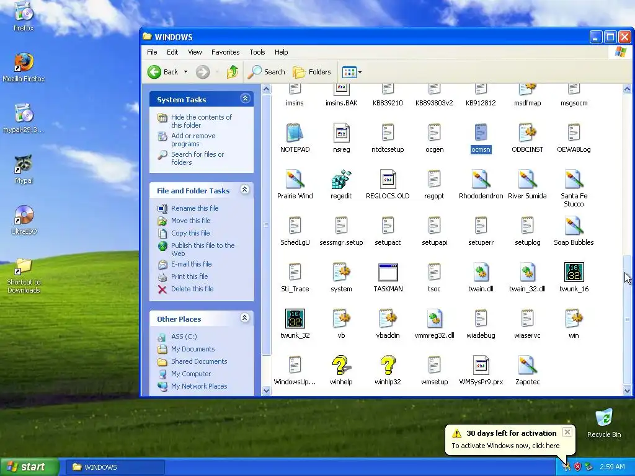
Task: Open the File menu
Action: (x=152, y=52)
